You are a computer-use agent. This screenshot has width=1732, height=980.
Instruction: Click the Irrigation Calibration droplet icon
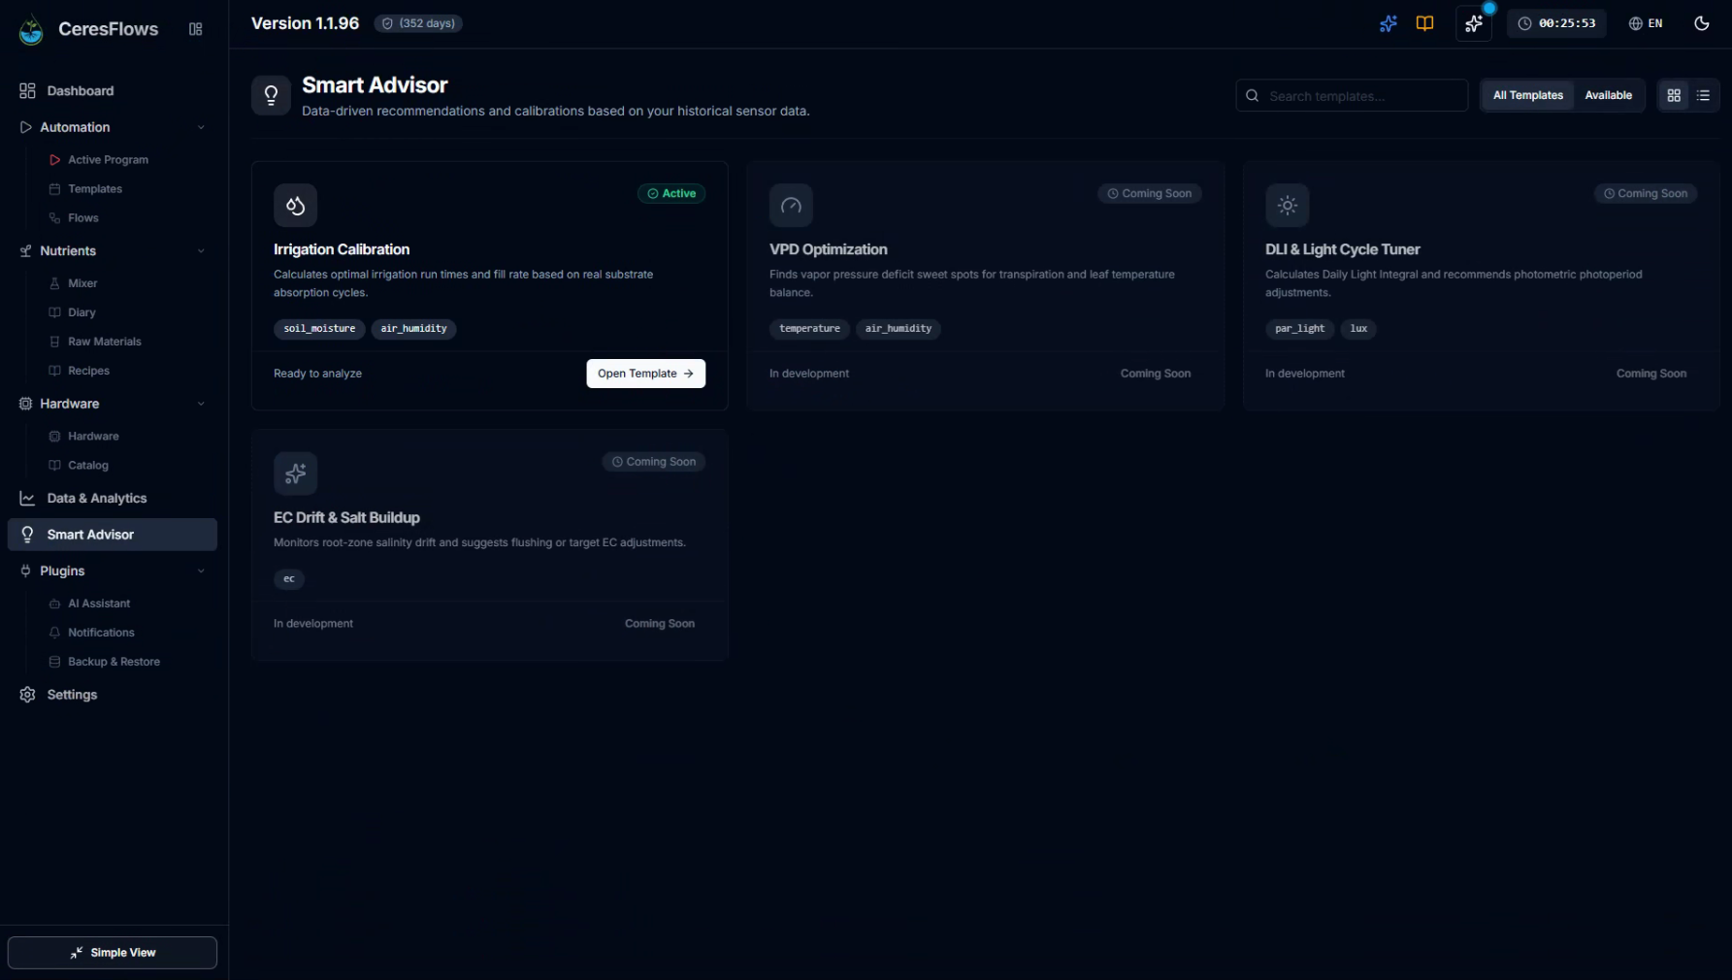[x=295, y=205]
